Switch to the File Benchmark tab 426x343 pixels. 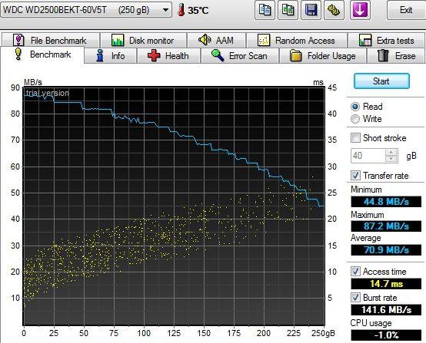click(51, 41)
